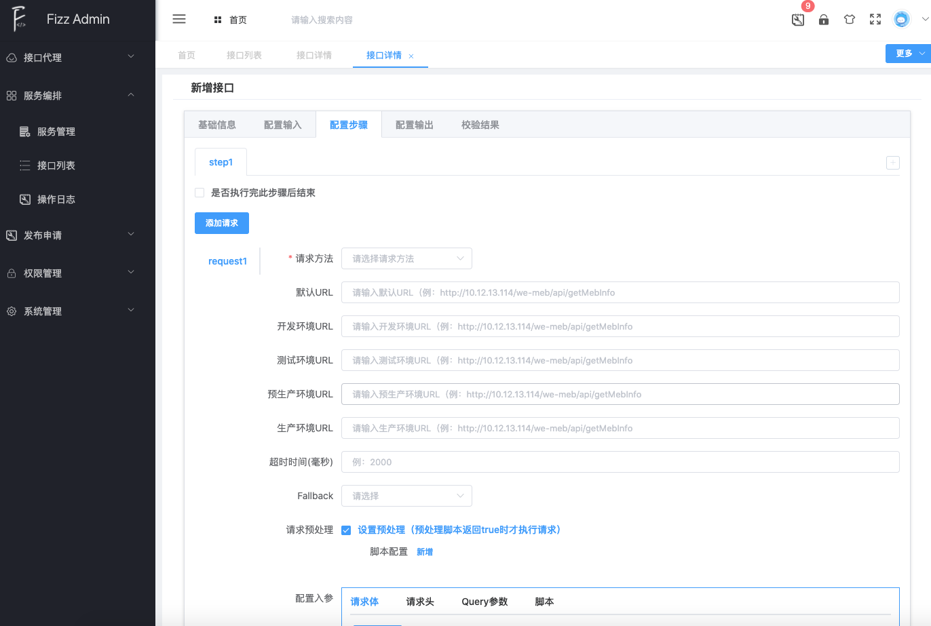Enable 是否执行完此步骤后结束 checkbox
Screen dimensions: 931x626
click(199, 193)
